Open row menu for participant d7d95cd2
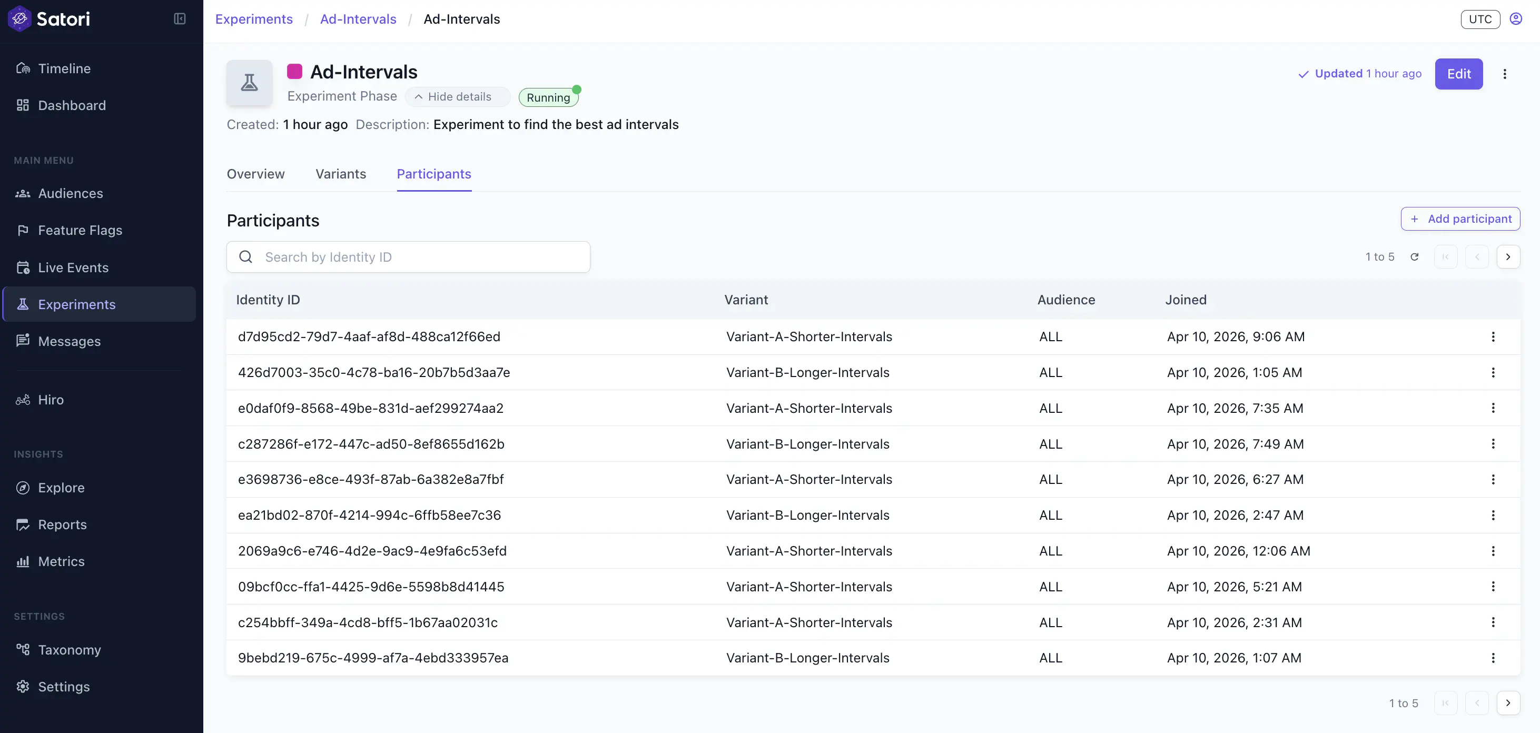Image resolution: width=1540 pixels, height=733 pixels. pos(1493,337)
